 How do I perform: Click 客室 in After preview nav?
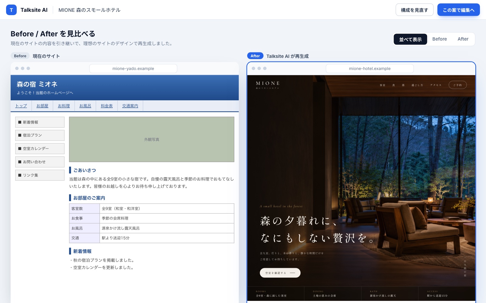[382, 85]
